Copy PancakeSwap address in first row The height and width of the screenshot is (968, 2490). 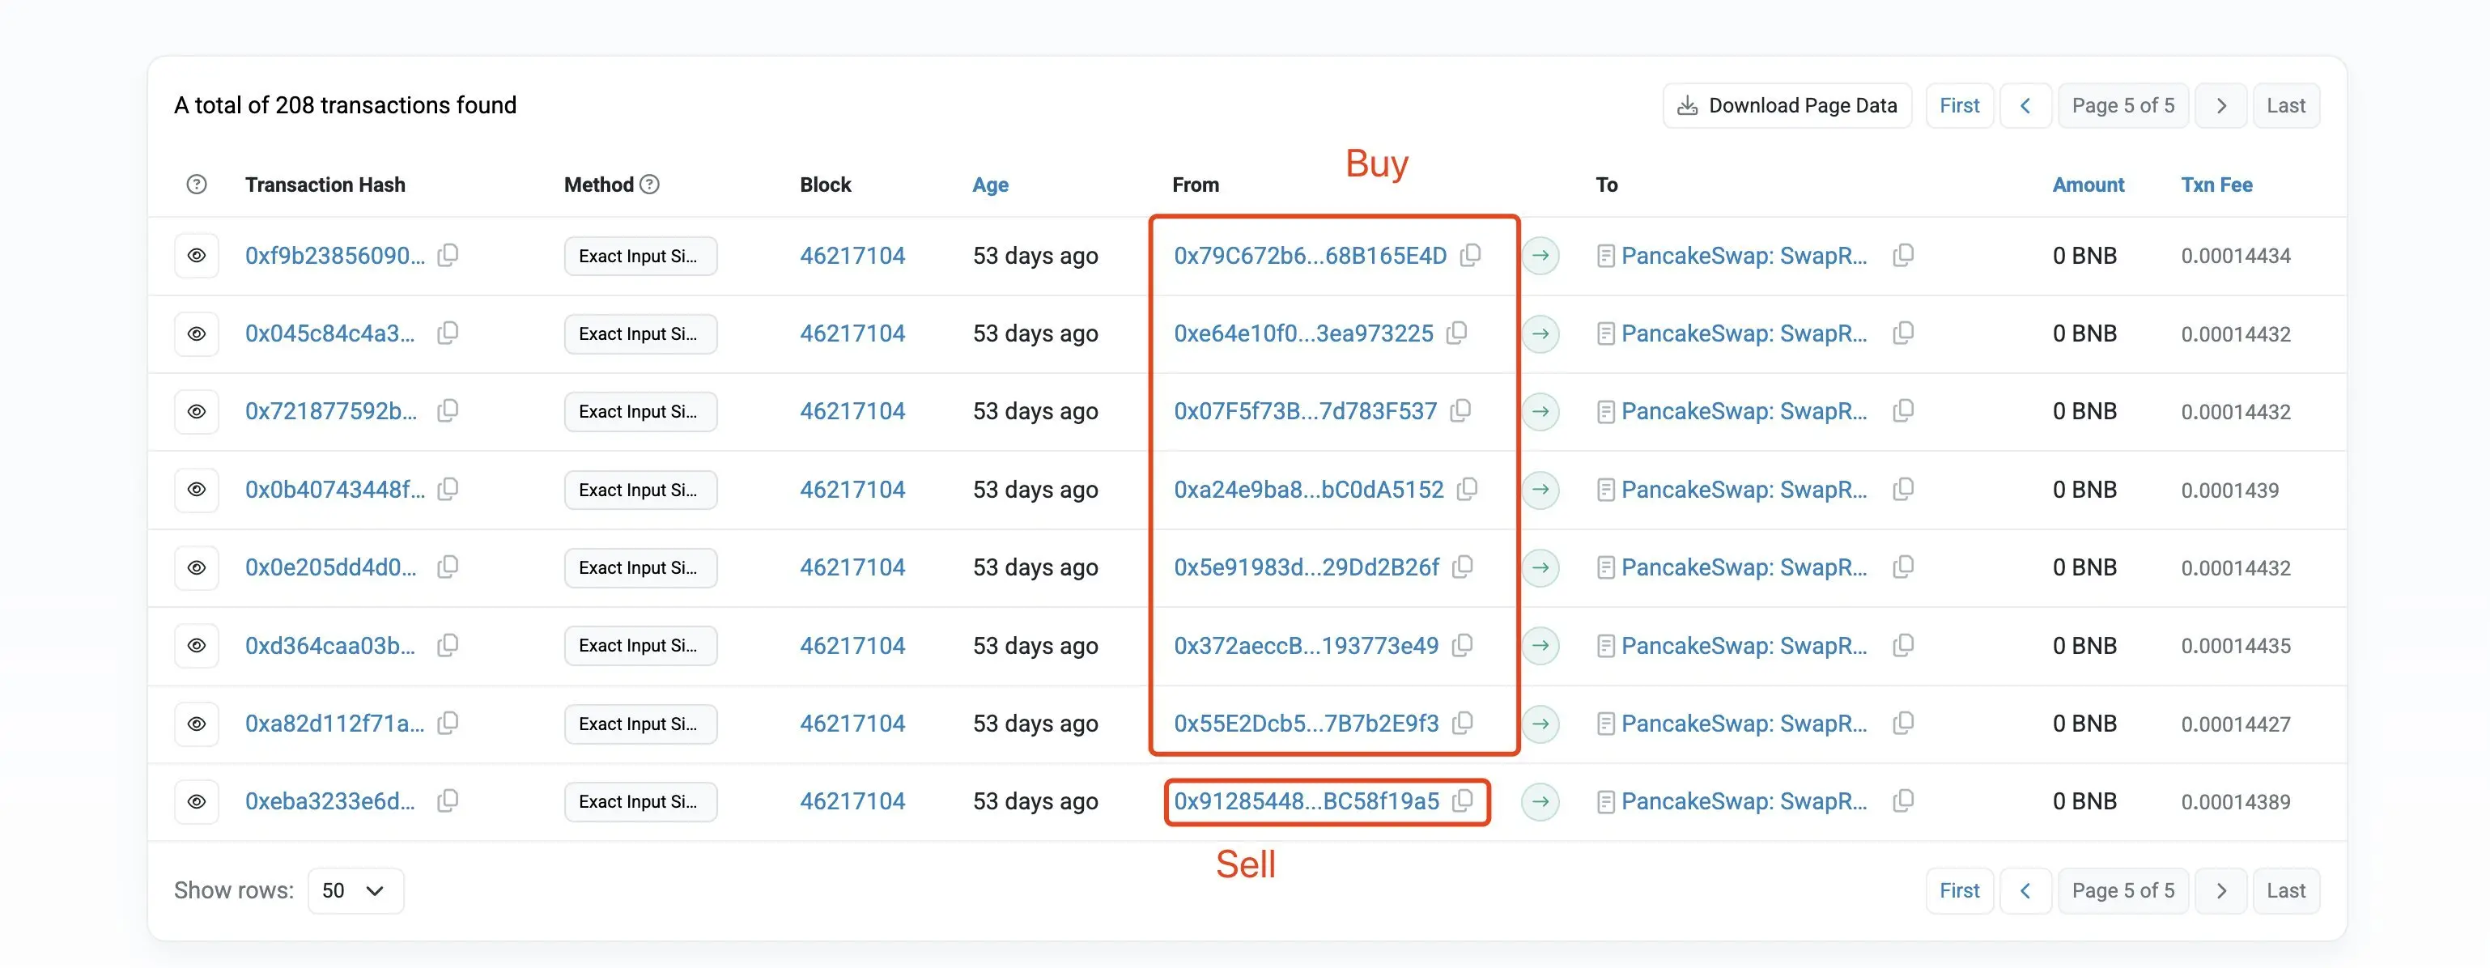tap(1902, 255)
